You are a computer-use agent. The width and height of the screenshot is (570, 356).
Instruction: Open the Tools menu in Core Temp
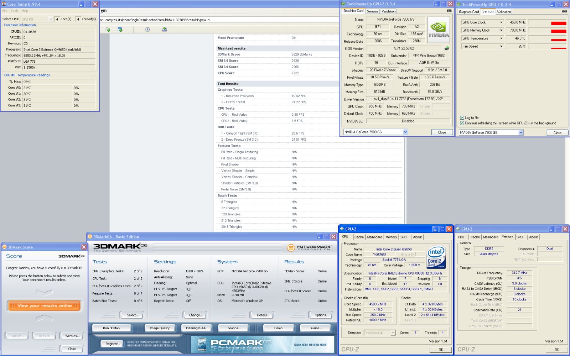click(15, 11)
